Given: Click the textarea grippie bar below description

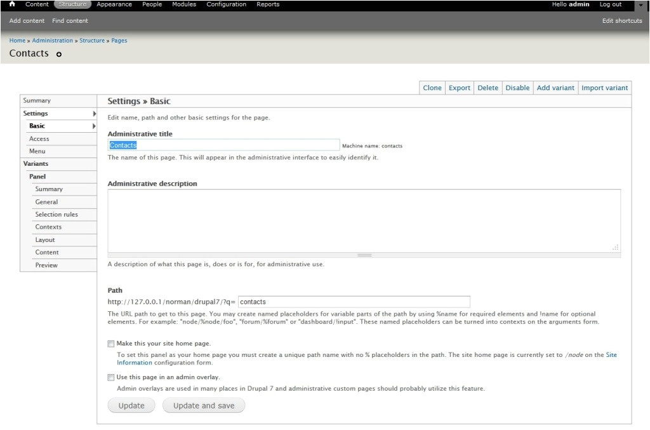Looking at the screenshot, I should click(364, 255).
